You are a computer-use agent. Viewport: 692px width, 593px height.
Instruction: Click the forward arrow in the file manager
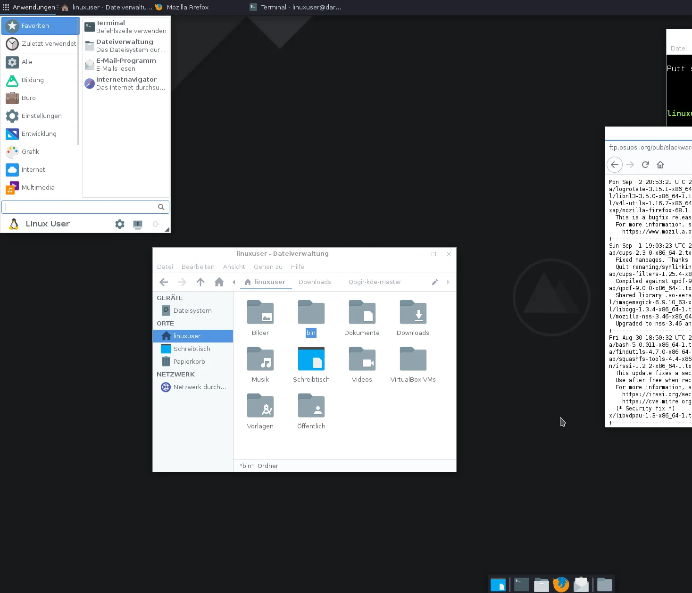182,282
